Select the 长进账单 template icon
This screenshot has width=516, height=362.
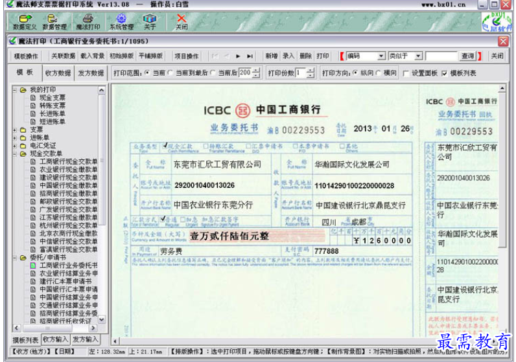click(33, 113)
